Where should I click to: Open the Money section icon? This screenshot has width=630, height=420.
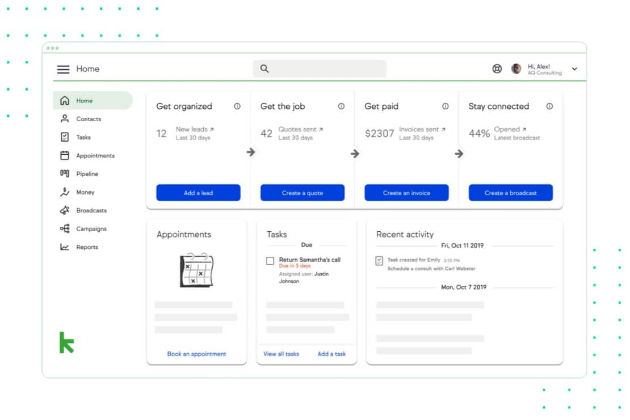point(65,192)
